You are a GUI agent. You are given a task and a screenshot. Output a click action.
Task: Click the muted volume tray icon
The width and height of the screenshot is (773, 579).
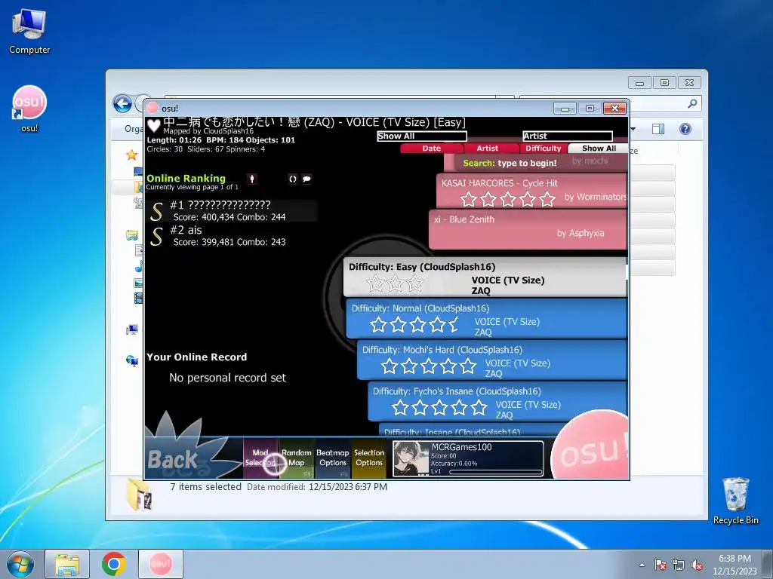pos(697,565)
